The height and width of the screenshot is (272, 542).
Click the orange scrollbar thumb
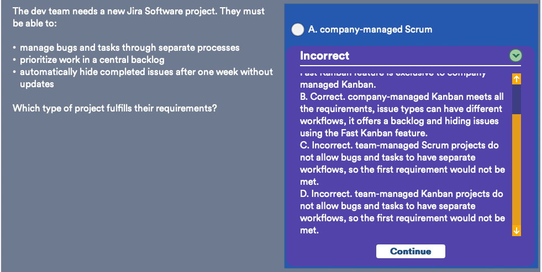[x=517, y=169]
